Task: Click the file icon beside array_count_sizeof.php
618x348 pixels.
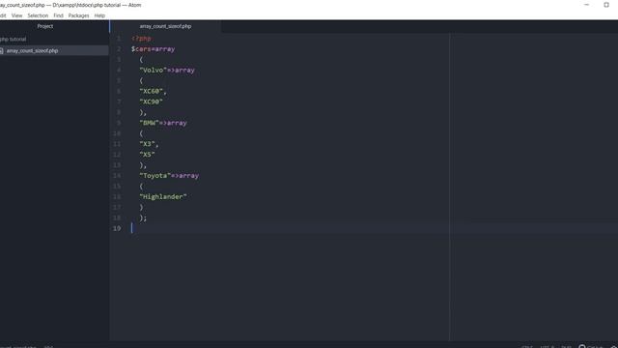Action: pos(2,51)
